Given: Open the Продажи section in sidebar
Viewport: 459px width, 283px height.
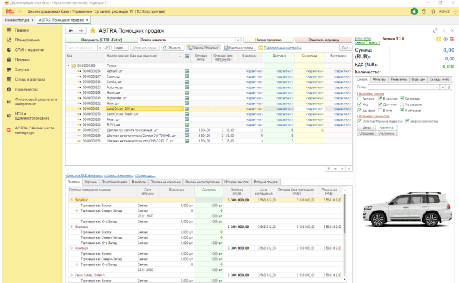Looking at the screenshot, I should click(23, 59).
